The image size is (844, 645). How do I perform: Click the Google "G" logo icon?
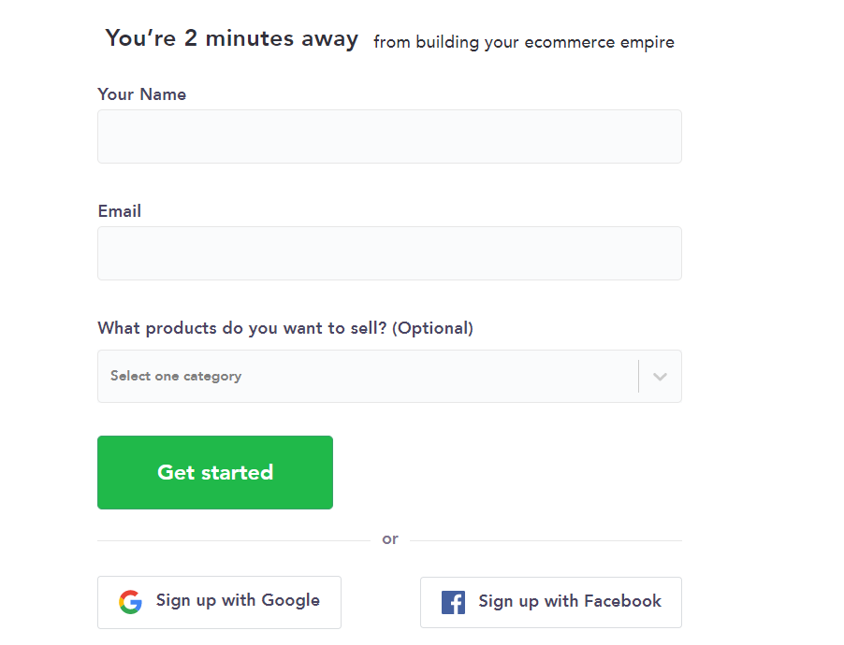[131, 601]
